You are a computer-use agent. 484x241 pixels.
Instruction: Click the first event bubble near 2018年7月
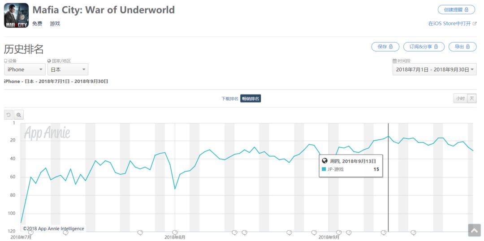coord(31,232)
